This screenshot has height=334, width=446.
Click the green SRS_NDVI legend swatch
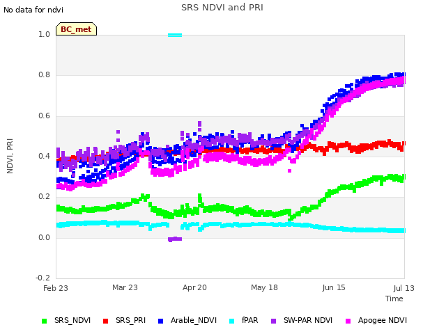point(44,321)
